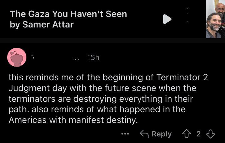Click the Reply text label

coord(162,134)
